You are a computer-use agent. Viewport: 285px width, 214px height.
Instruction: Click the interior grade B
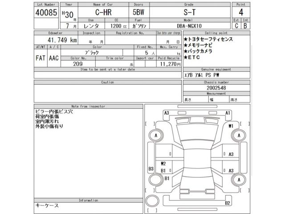pos(245,26)
